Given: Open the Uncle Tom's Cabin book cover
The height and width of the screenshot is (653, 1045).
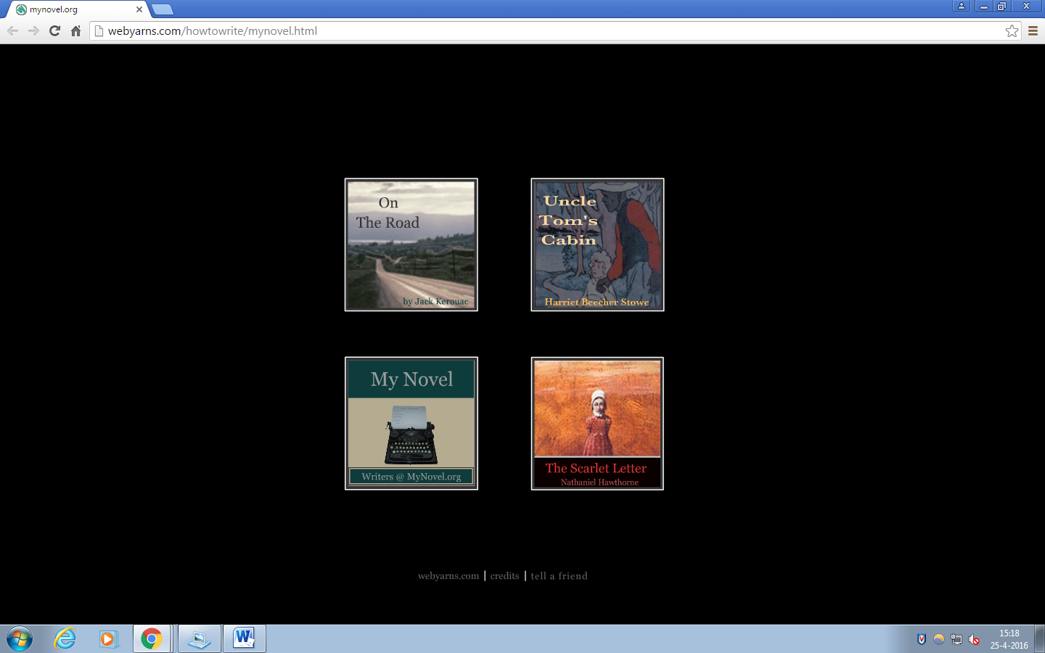Looking at the screenshot, I should coord(597,245).
